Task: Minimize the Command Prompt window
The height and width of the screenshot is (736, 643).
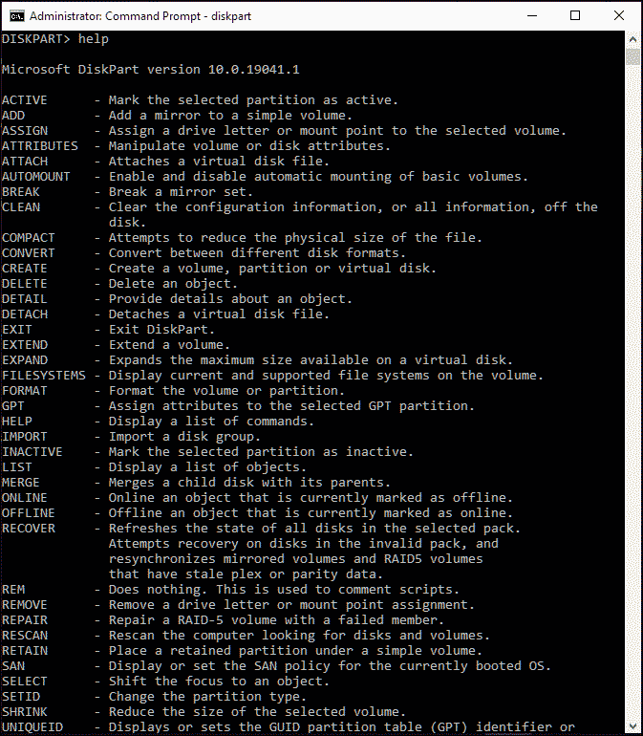Action: pos(532,15)
